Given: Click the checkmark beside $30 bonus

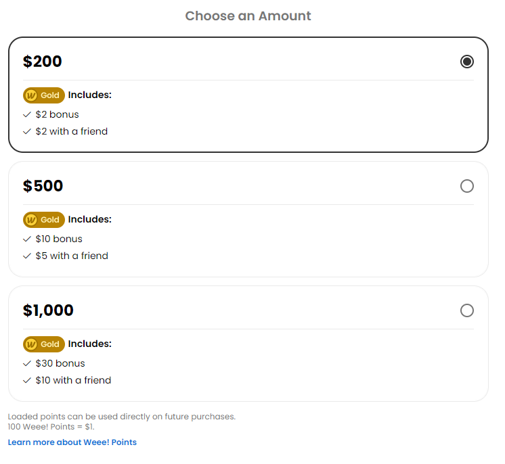Looking at the screenshot, I should tap(27, 364).
